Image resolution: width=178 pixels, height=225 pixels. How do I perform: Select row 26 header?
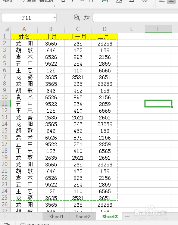point(4,204)
